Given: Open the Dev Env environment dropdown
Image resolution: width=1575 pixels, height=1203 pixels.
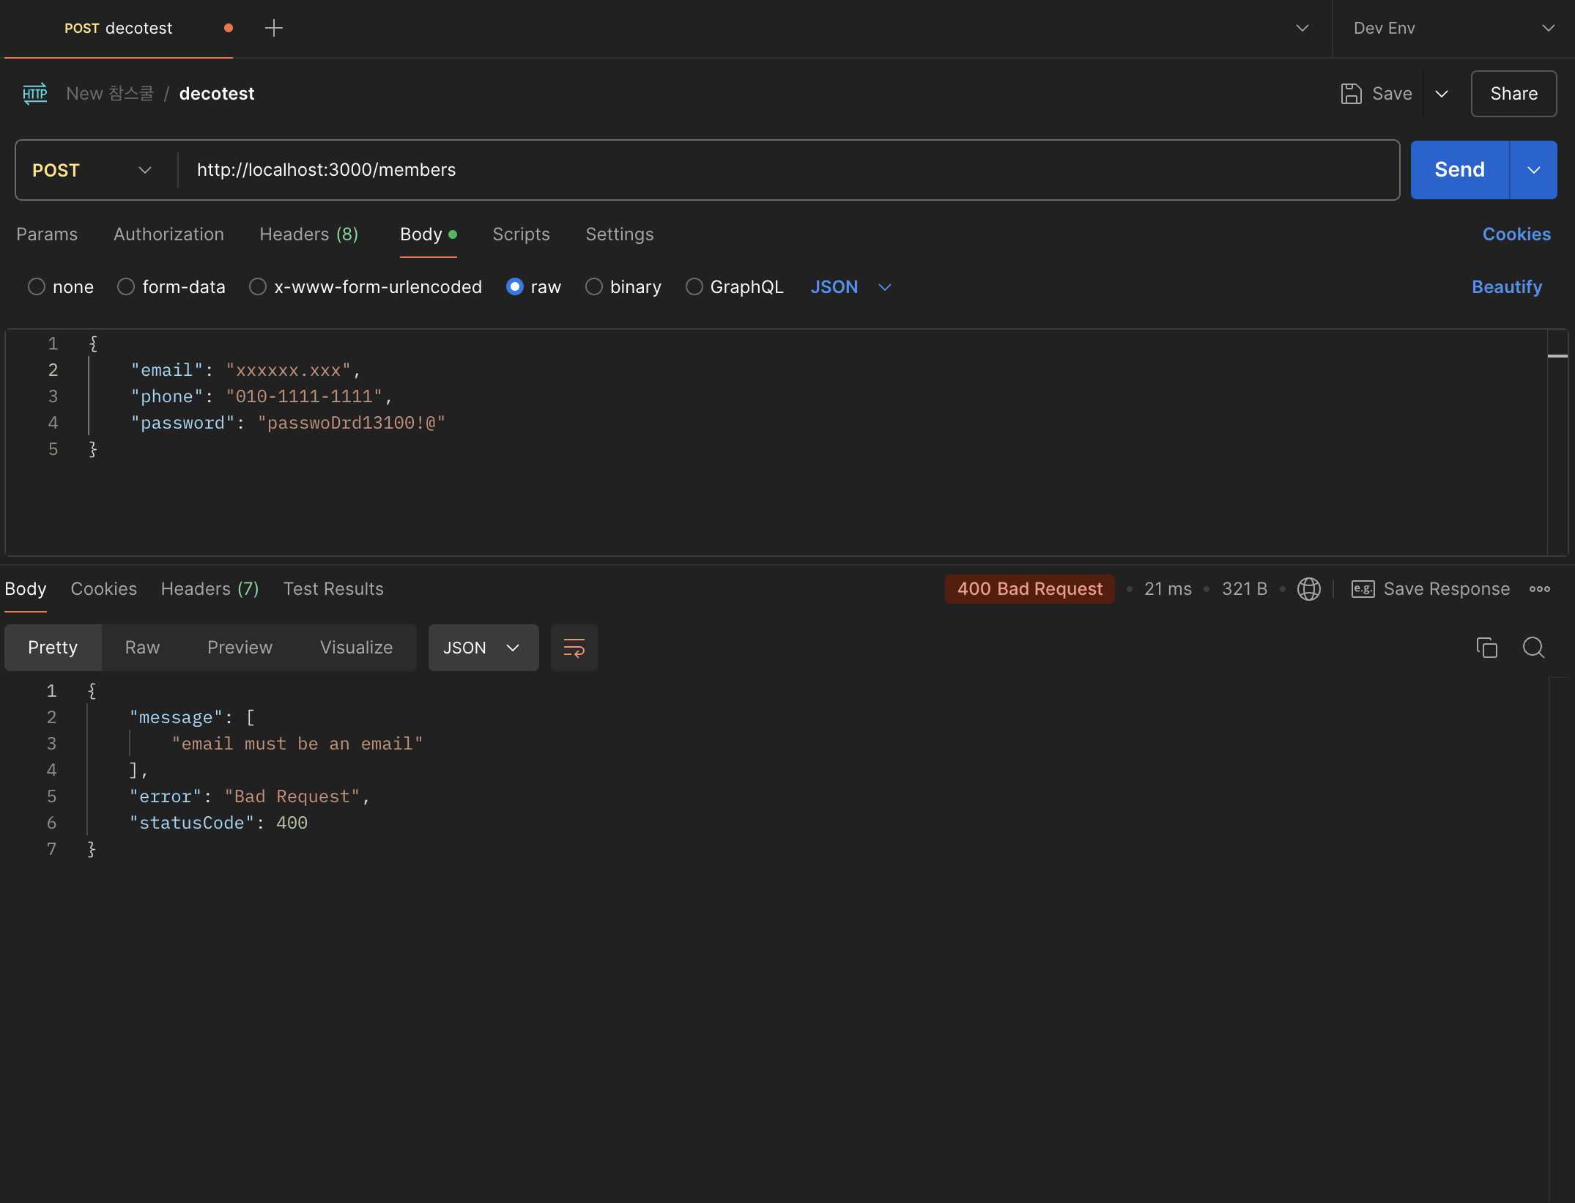Looking at the screenshot, I should point(1453,29).
